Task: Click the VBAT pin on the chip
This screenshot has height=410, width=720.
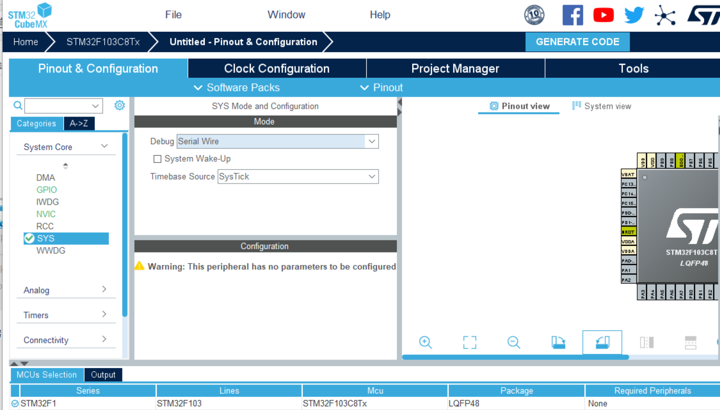Action: click(628, 174)
